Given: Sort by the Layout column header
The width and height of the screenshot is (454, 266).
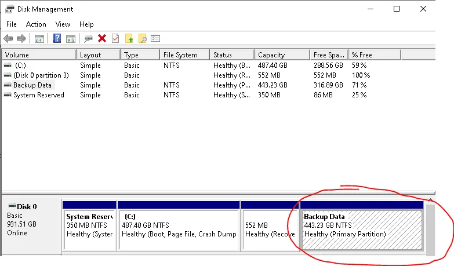Looking at the screenshot, I should pos(99,54).
